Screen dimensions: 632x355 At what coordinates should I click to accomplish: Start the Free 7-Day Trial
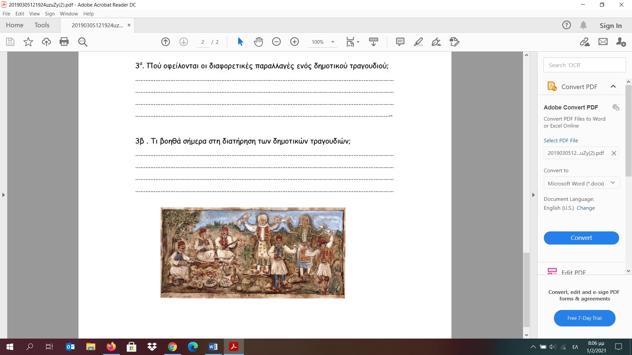coord(585,318)
